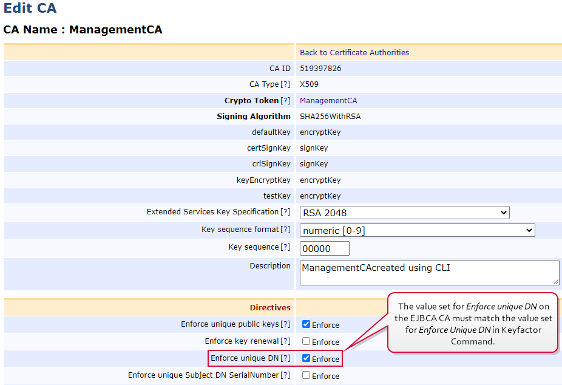The height and width of the screenshot is (385, 562).
Task: Open help for Enforce unique public keys
Action: click(x=285, y=324)
